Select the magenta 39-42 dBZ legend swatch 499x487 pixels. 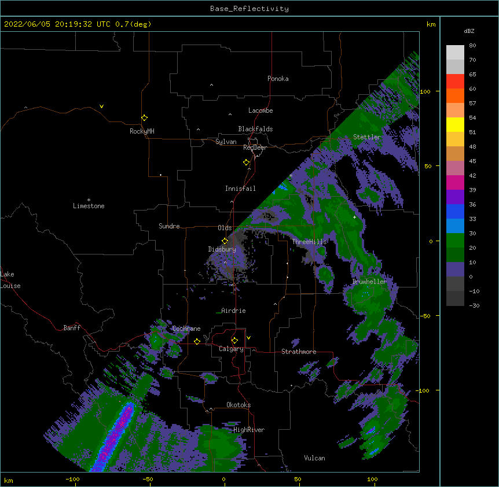tap(455, 182)
